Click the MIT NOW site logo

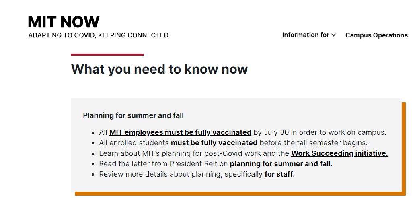tap(64, 22)
